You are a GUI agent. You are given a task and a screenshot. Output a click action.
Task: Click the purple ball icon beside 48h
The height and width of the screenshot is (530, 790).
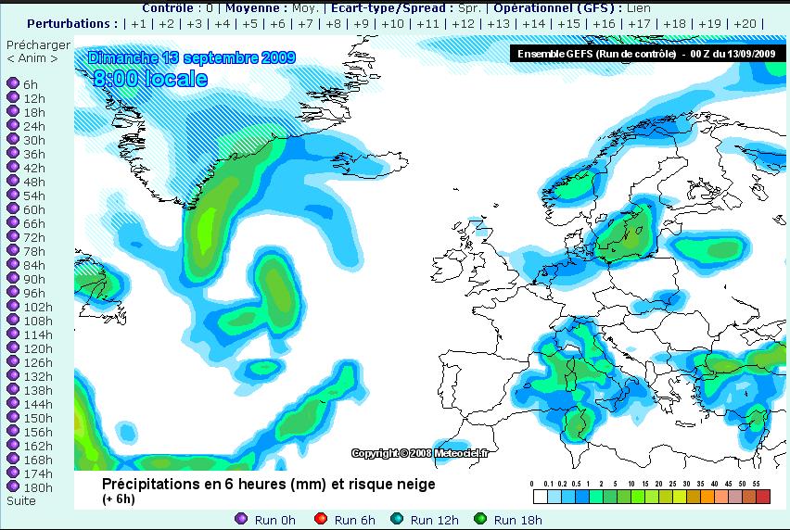click(13, 182)
